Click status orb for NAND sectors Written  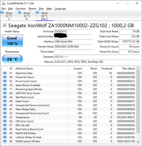click(5, 141)
